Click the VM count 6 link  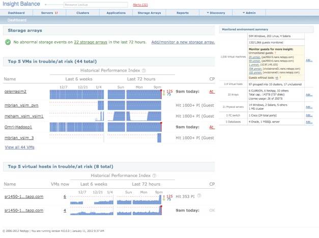tap(65, 196)
